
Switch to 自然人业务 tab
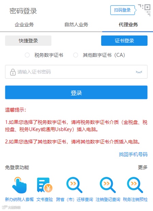[76, 25]
